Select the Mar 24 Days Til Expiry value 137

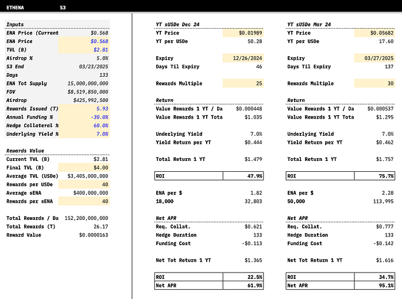click(x=389, y=66)
